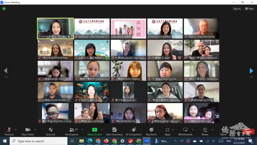The height and width of the screenshot is (145, 257).
Task: Open the Notes tool
Action: pos(205,131)
